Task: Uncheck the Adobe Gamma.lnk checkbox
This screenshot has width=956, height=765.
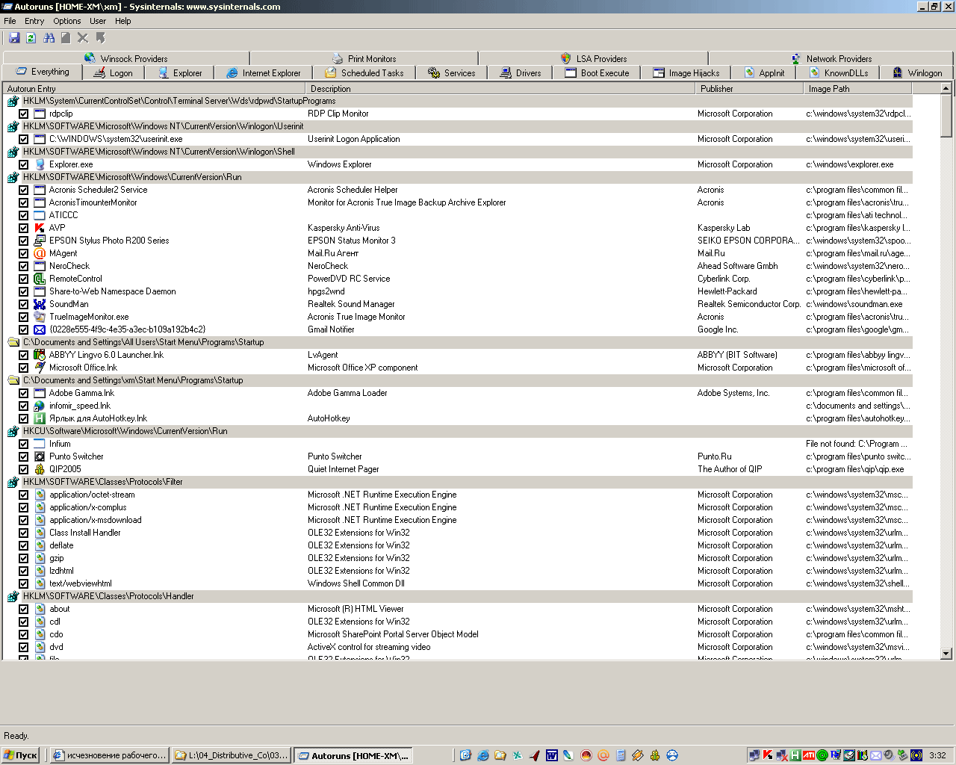Action: (x=24, y=393)
